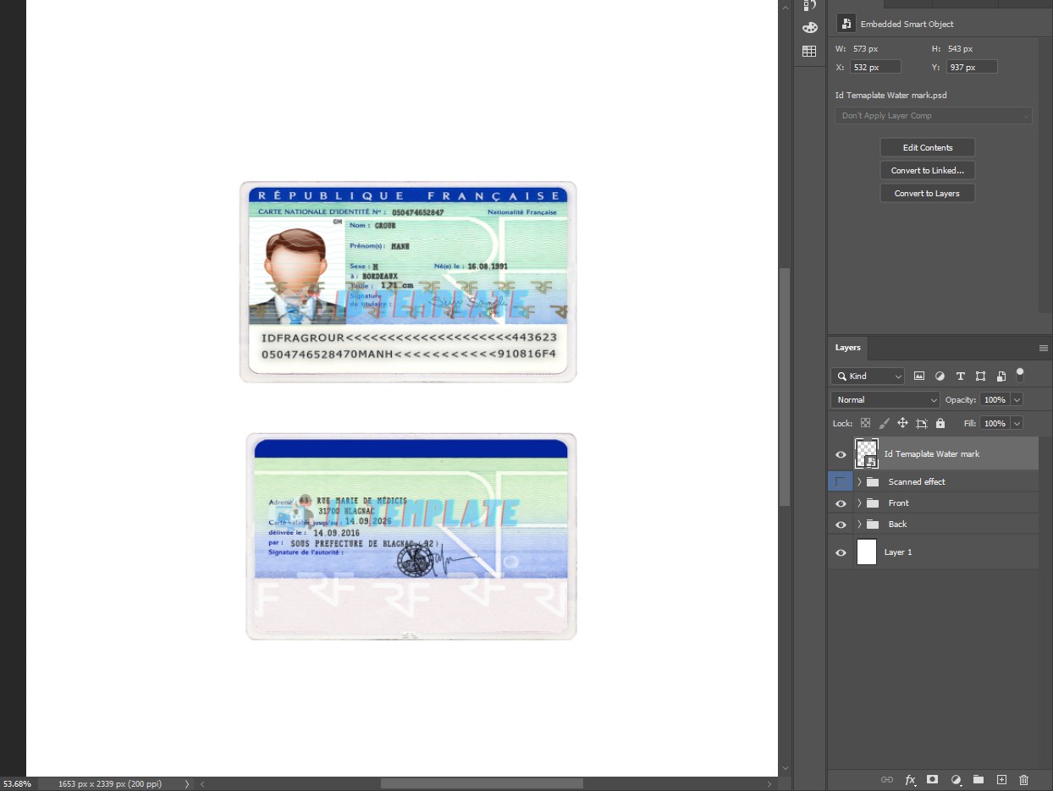Hide the Id Temaplate Water mark layer
Image resolution: width=1053 pixels, height=791 pixels.
click(841, 454)
